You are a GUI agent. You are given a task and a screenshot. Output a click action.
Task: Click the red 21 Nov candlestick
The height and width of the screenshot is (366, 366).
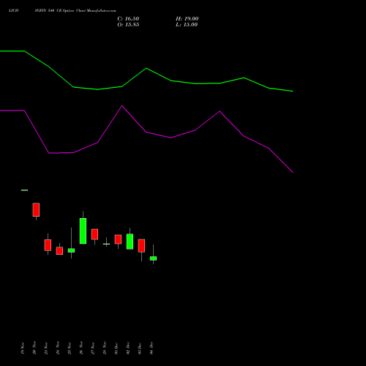coord(48,245)
